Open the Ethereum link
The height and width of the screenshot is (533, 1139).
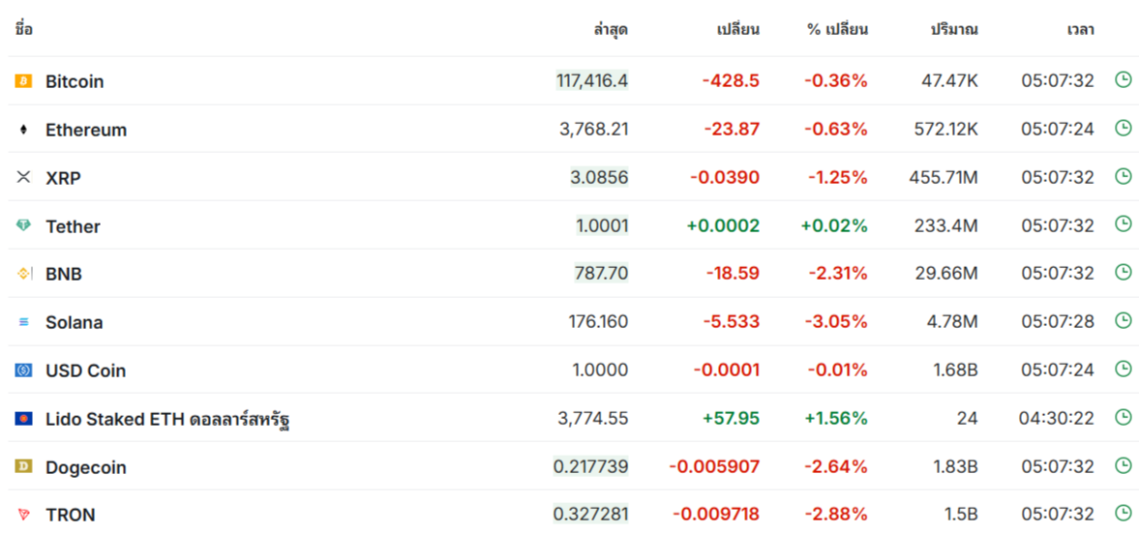[x=86, y=130]
